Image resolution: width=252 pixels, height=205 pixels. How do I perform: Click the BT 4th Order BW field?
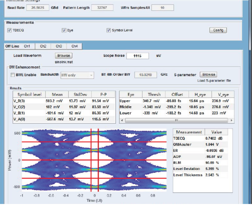click(145, 75)
